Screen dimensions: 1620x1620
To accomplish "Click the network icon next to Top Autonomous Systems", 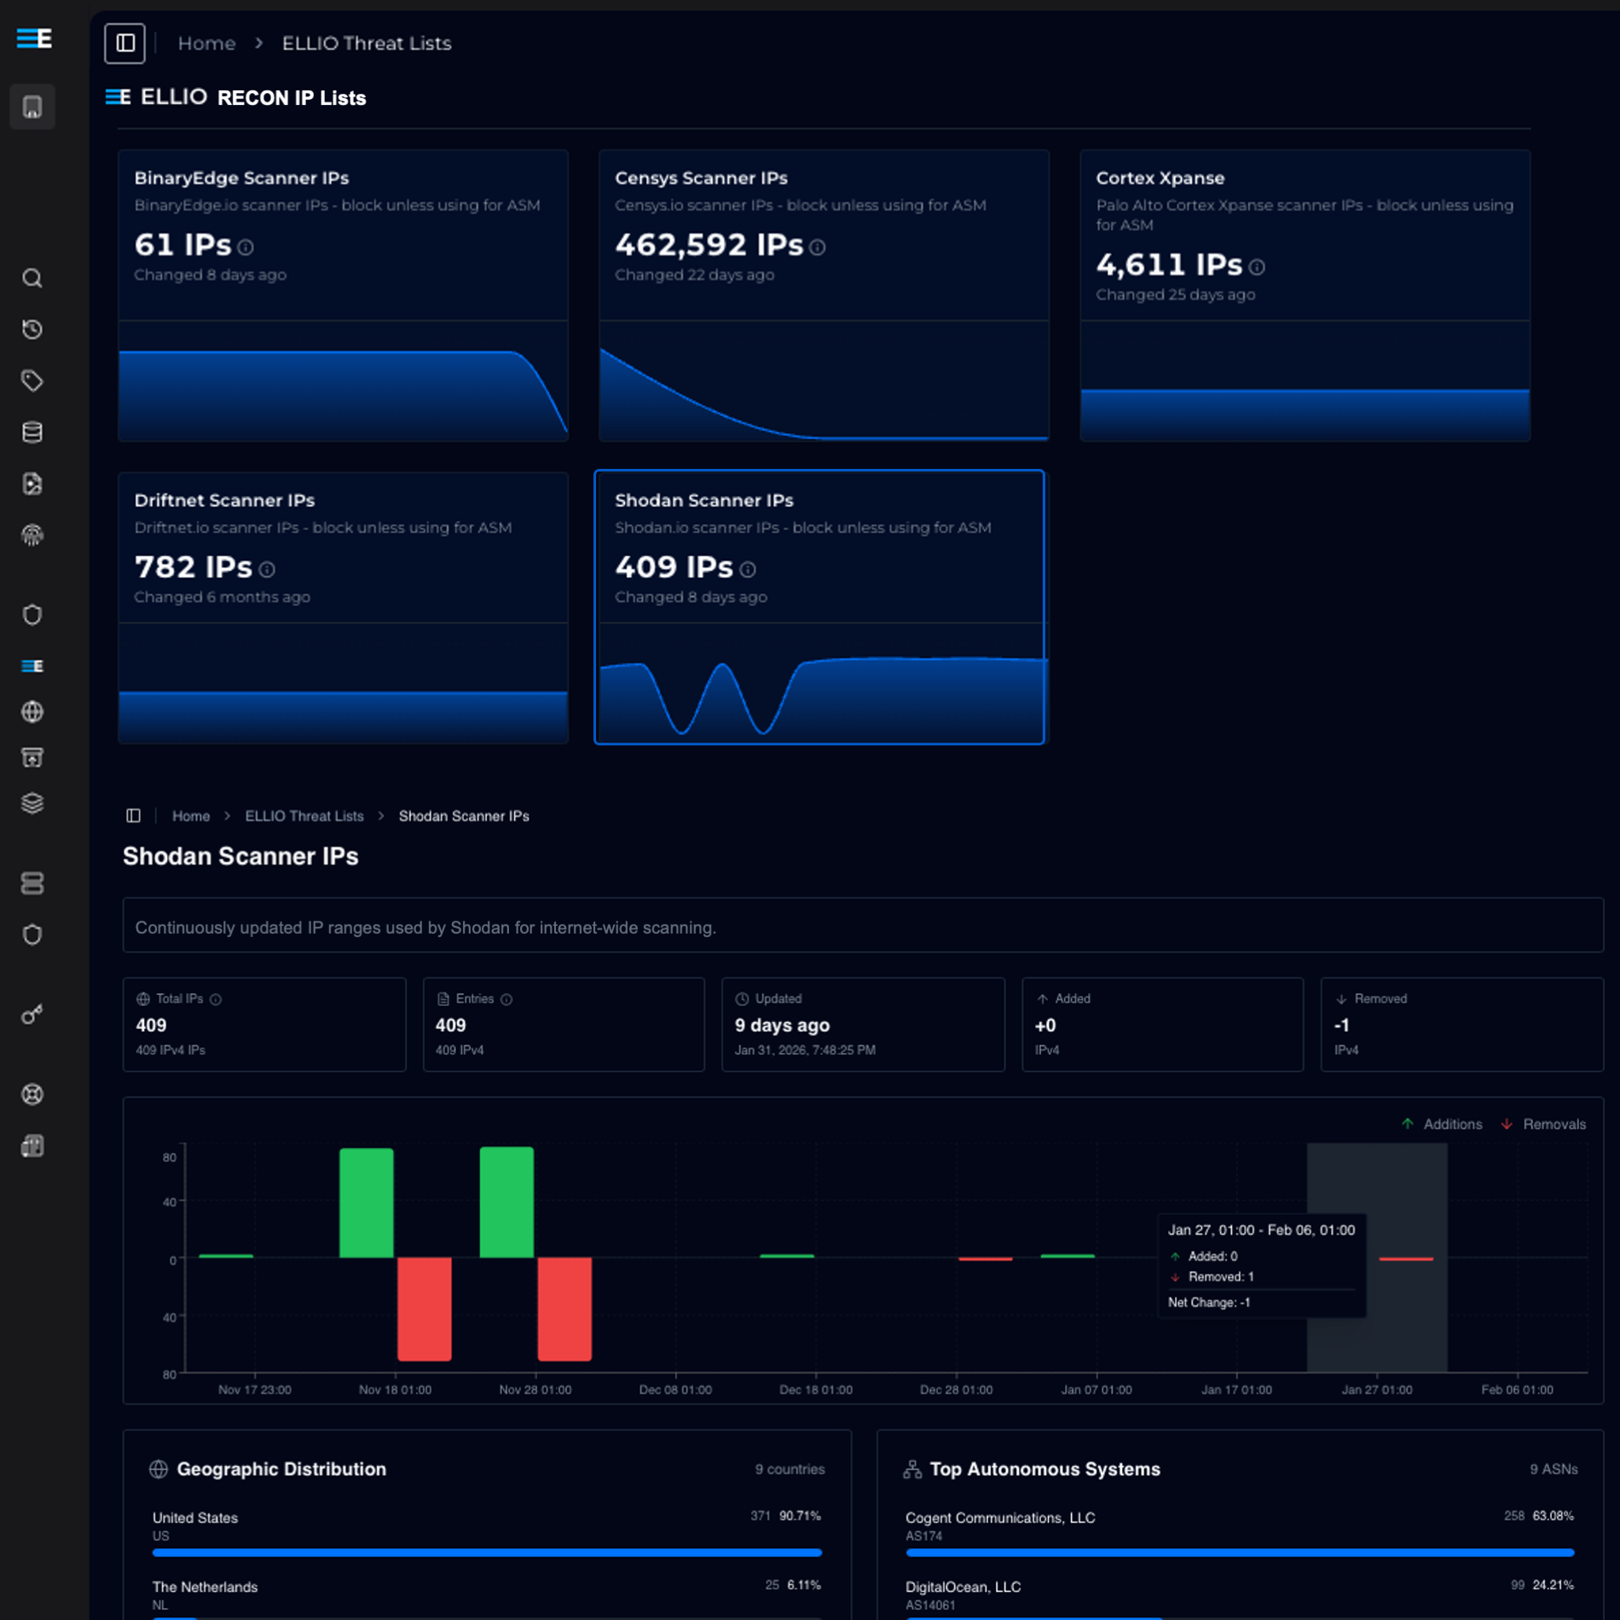I will coord(912,1469).
